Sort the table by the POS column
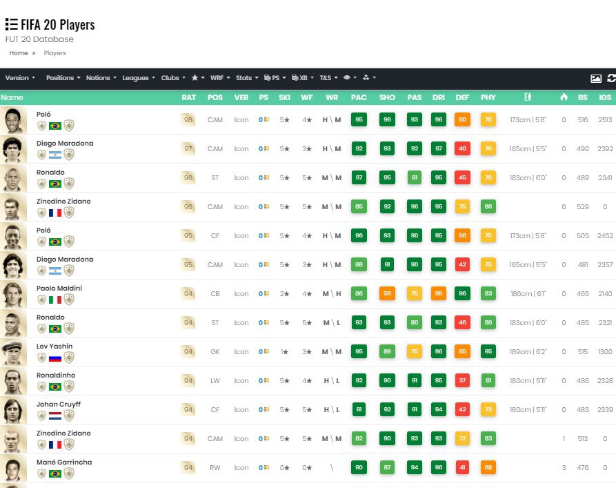The height and width of the screenshot is (488, 616). (x=215, y=97)
